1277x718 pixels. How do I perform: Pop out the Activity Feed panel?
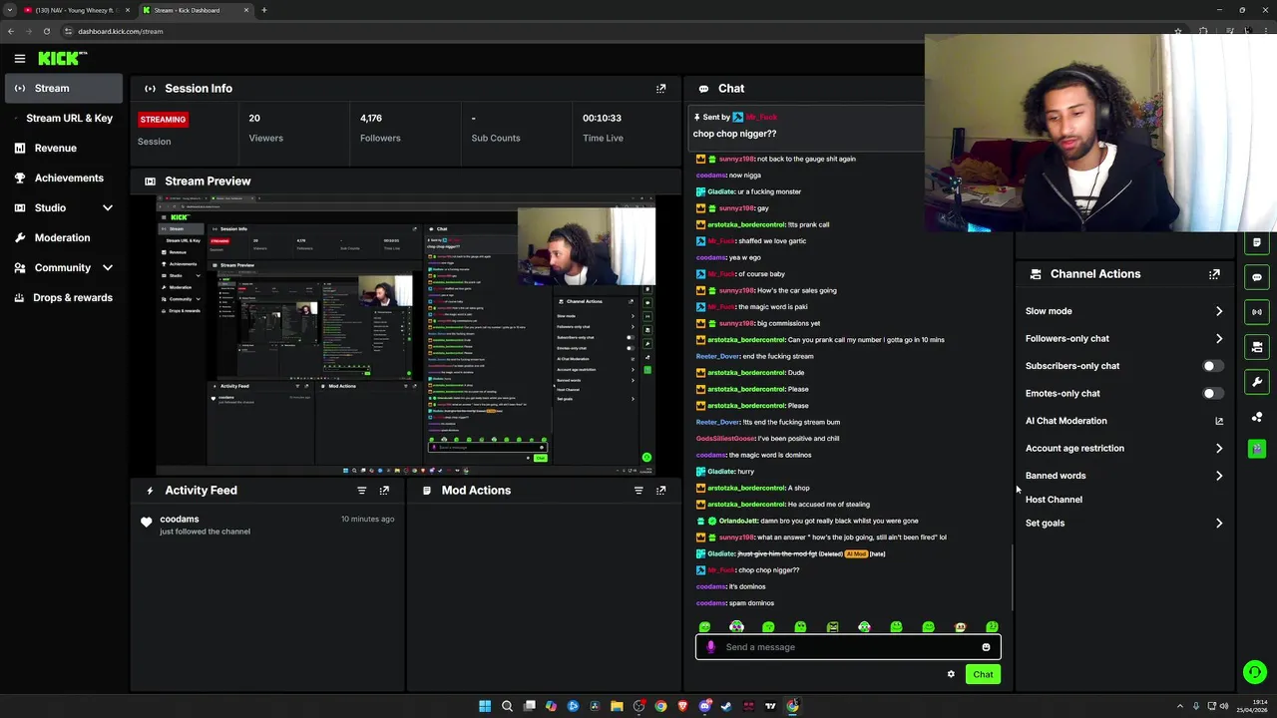point(384,491)
